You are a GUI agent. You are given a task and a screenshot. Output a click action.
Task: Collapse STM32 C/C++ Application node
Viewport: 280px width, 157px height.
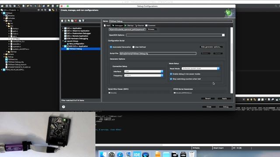click(x=63, y=46)
